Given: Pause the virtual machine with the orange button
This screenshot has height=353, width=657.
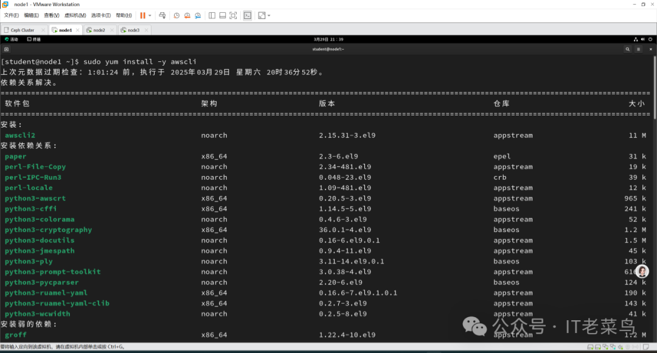Looking at the screenshot, I should pyautogui.click(x=142, y=15).
